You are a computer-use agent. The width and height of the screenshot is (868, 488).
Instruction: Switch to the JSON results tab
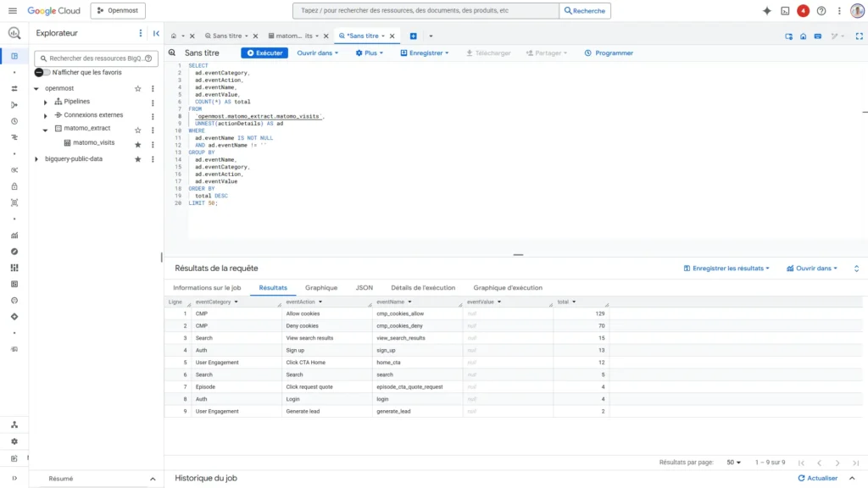click(364, 287)
